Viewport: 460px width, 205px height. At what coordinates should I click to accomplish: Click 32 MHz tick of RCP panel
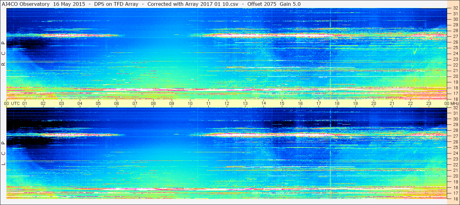[x=455, y=8]
